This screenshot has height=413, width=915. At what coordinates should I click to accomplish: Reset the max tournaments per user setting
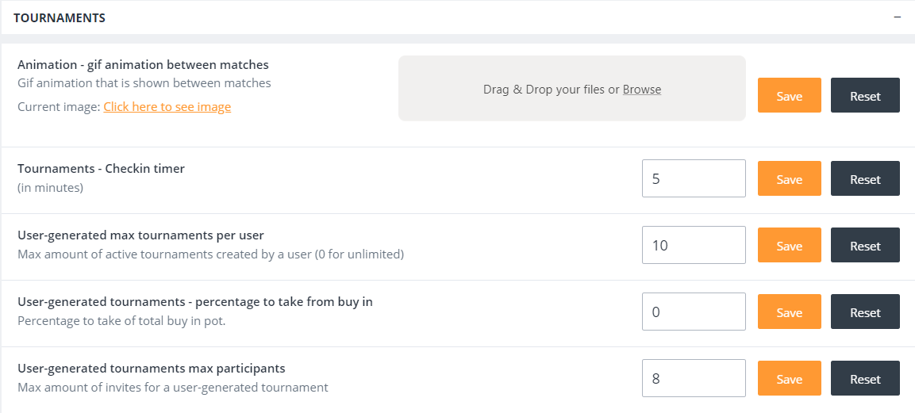tap(865, 245)
